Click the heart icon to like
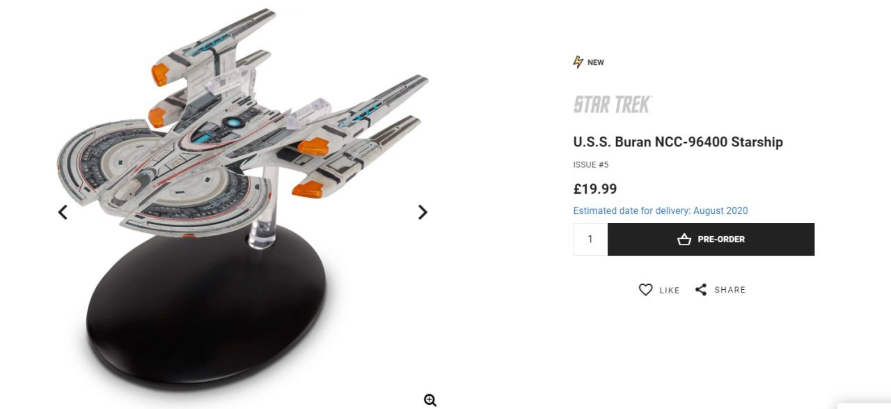 coord(646,290)
